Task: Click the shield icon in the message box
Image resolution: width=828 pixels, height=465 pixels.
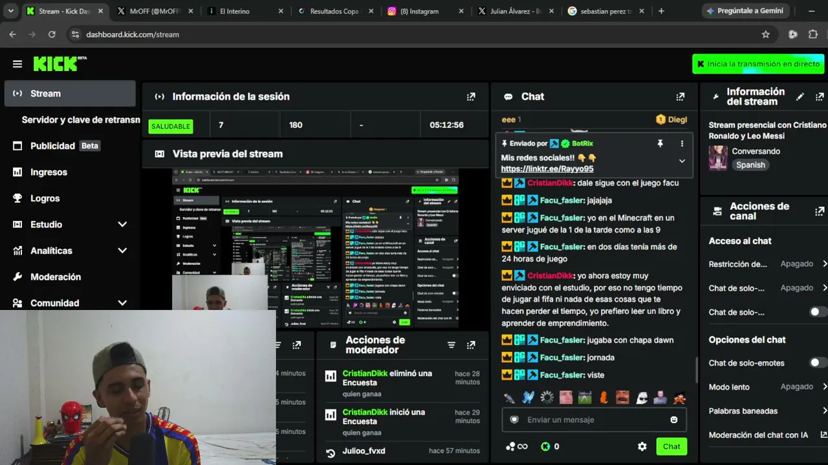Action: click(x=514, y=420)
